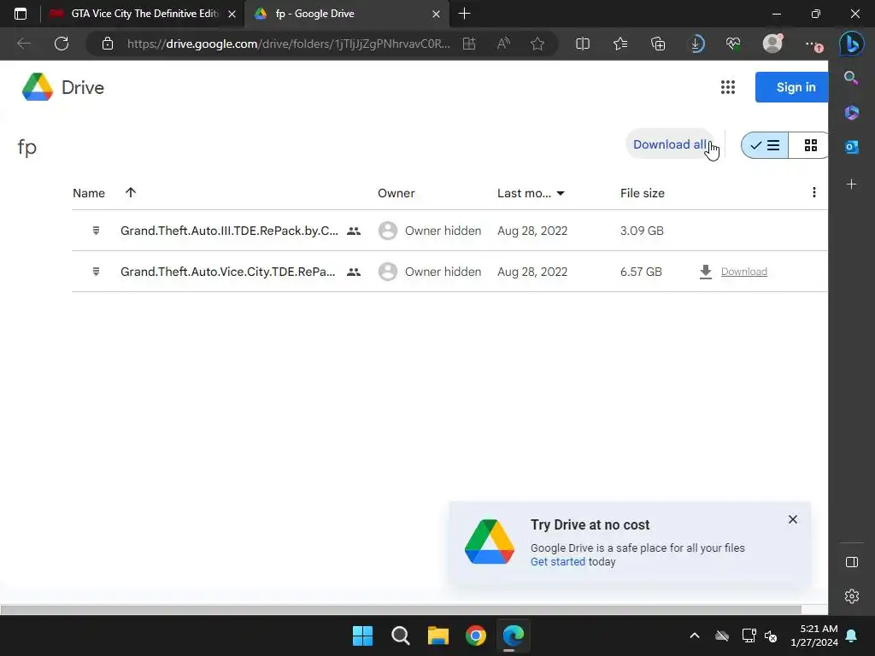Viewport: 875px width, 656px height.
Task: Open sidebar settings gear
Action: (852, 596)
